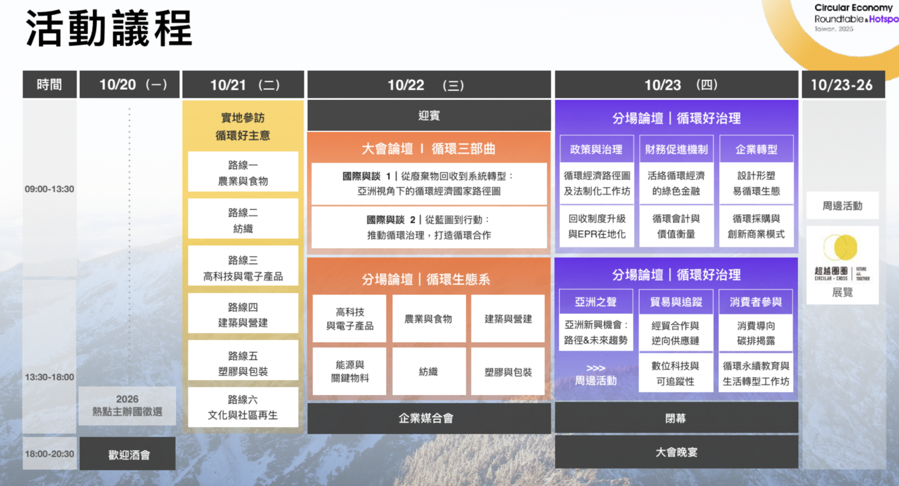Select the 10/21 (二) date header
This screenshot has width=899, height=486.
[x=243, y=85]
